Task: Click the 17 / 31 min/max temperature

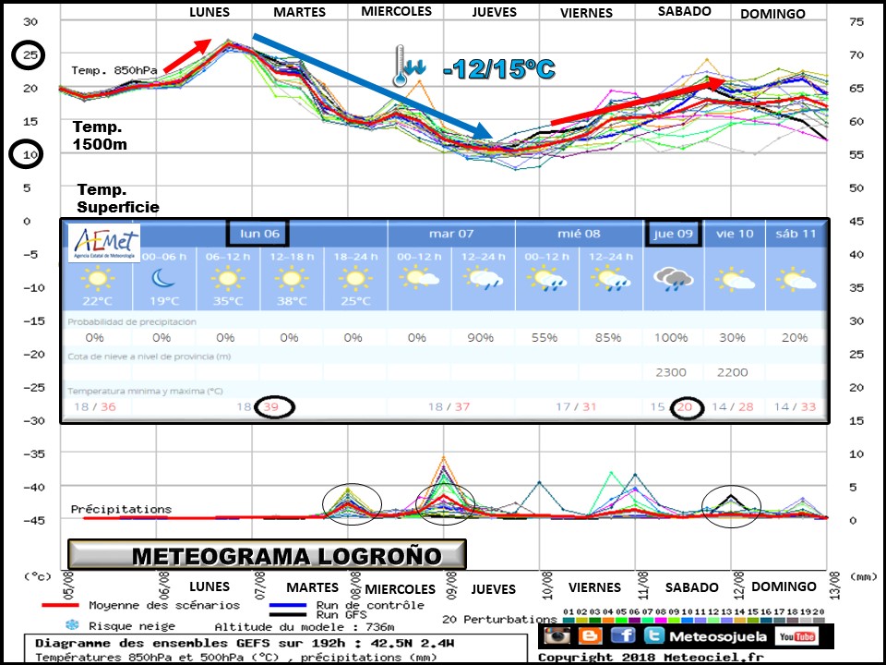Action: point(576,406)
